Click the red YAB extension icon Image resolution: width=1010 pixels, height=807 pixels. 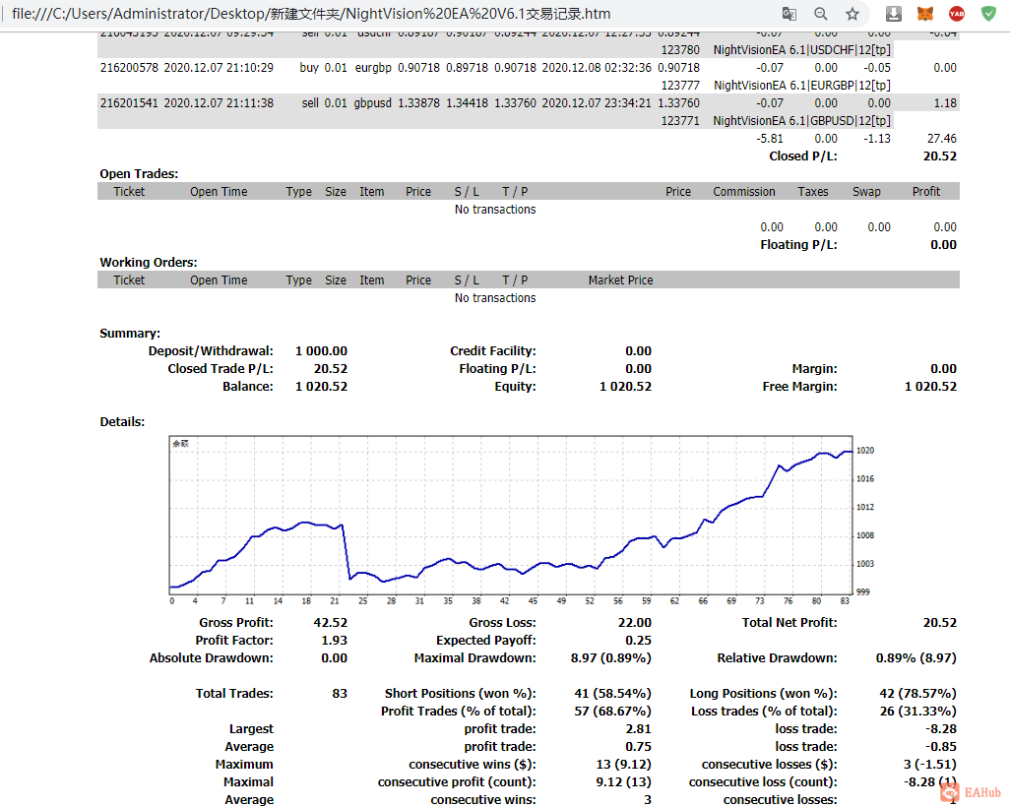point(957,14)
